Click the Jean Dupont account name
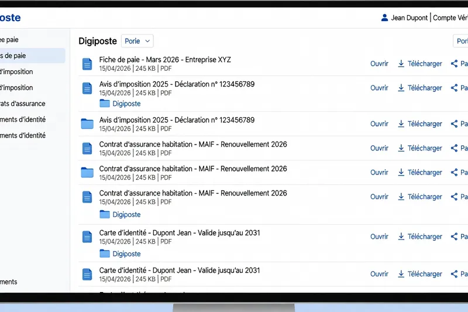The image size is (468, 312). 409,18
